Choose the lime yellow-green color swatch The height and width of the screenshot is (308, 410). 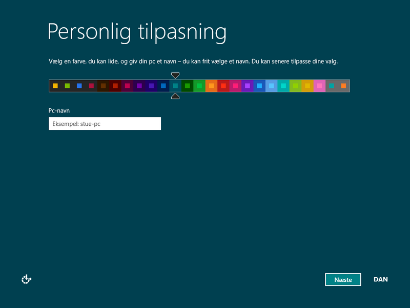point(296,86)
